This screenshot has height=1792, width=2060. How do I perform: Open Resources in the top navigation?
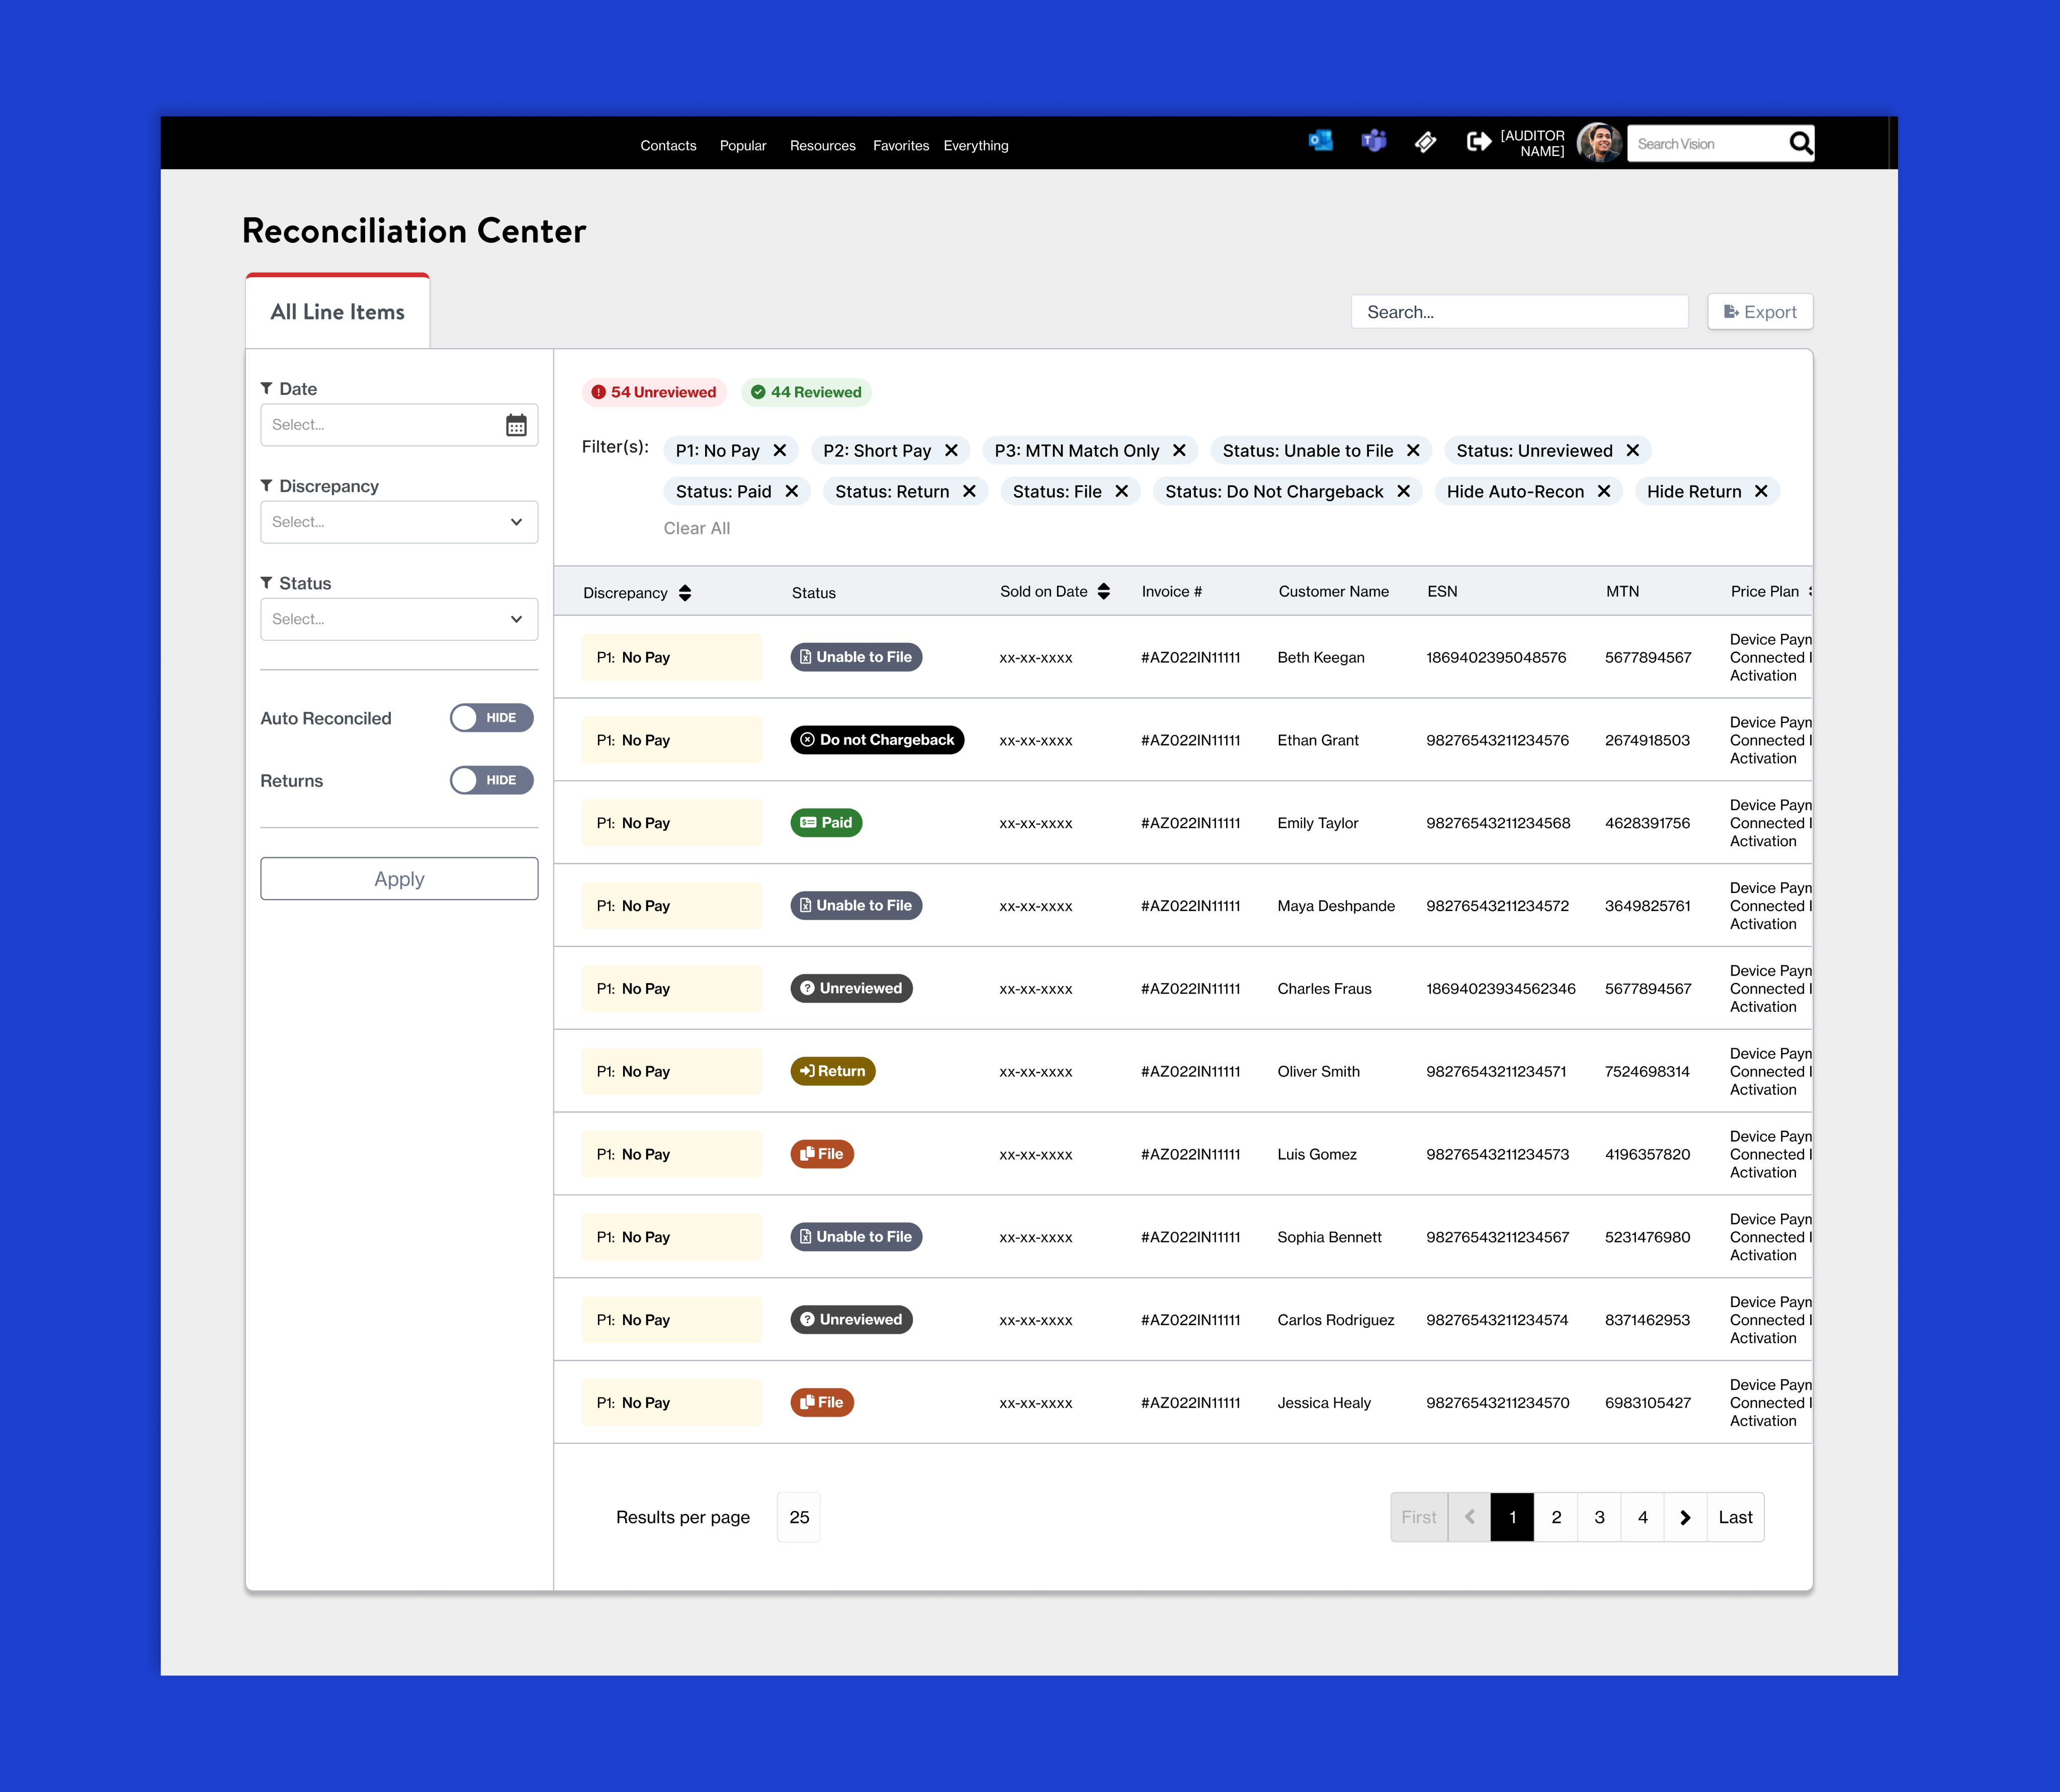tap(823, 146)
